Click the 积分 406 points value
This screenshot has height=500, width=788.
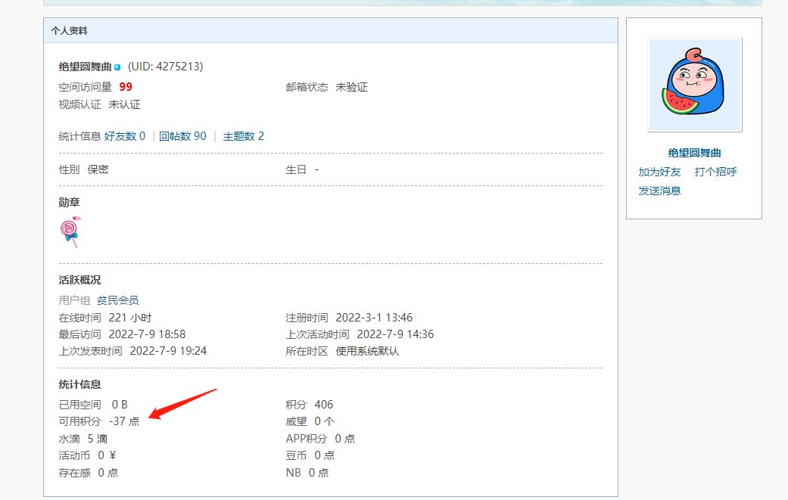coord(323,405)
